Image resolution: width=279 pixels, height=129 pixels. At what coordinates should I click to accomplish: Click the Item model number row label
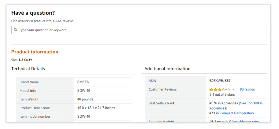(x=35, y=117)
